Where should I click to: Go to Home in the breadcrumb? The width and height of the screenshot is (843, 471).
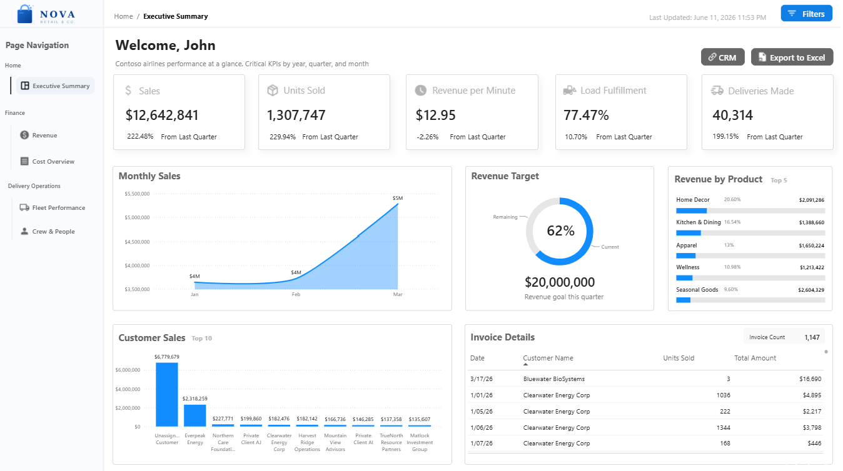(123, 16)
